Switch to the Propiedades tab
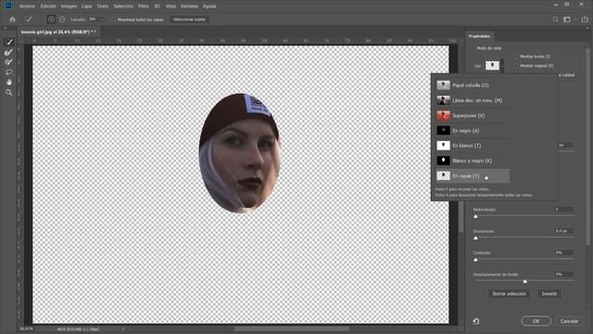Screen dimensions: 593x334 click(x=479, y=36)
